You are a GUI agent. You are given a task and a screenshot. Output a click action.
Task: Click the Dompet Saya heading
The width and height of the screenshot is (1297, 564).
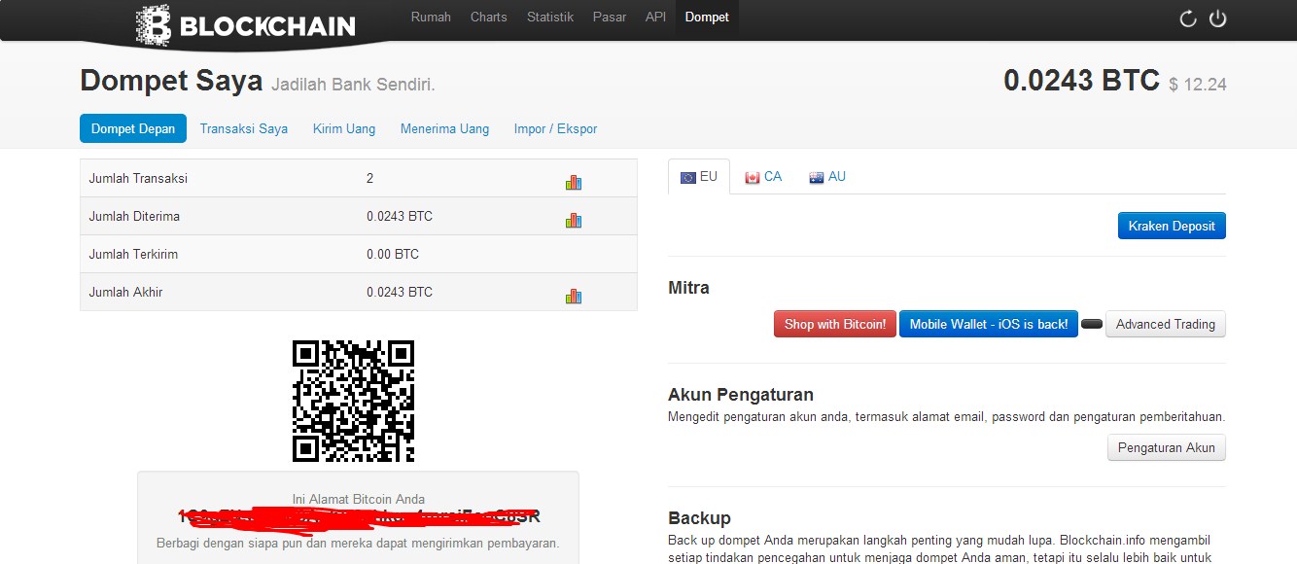[171, 81]
